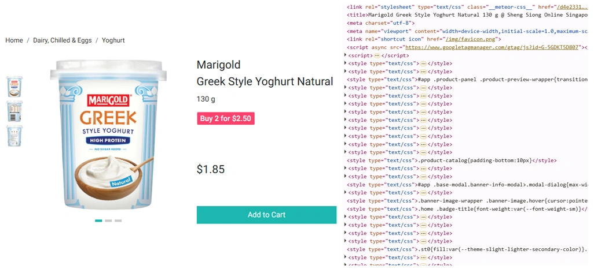This screenshot has height=269, width=594.
Task: Go to the Yoghurt category breadcrumb
Action: point(113,40)
